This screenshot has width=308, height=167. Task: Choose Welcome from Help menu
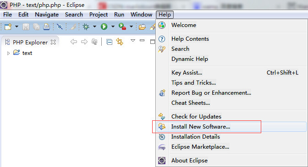click(x=232, y=25)
